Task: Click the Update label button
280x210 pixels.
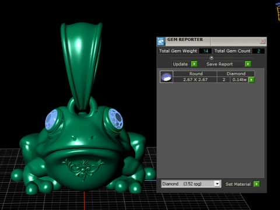Action: point(180,64)
